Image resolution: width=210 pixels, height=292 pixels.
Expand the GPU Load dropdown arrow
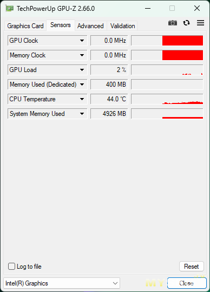pyautogui.click(x=82, y=70)
